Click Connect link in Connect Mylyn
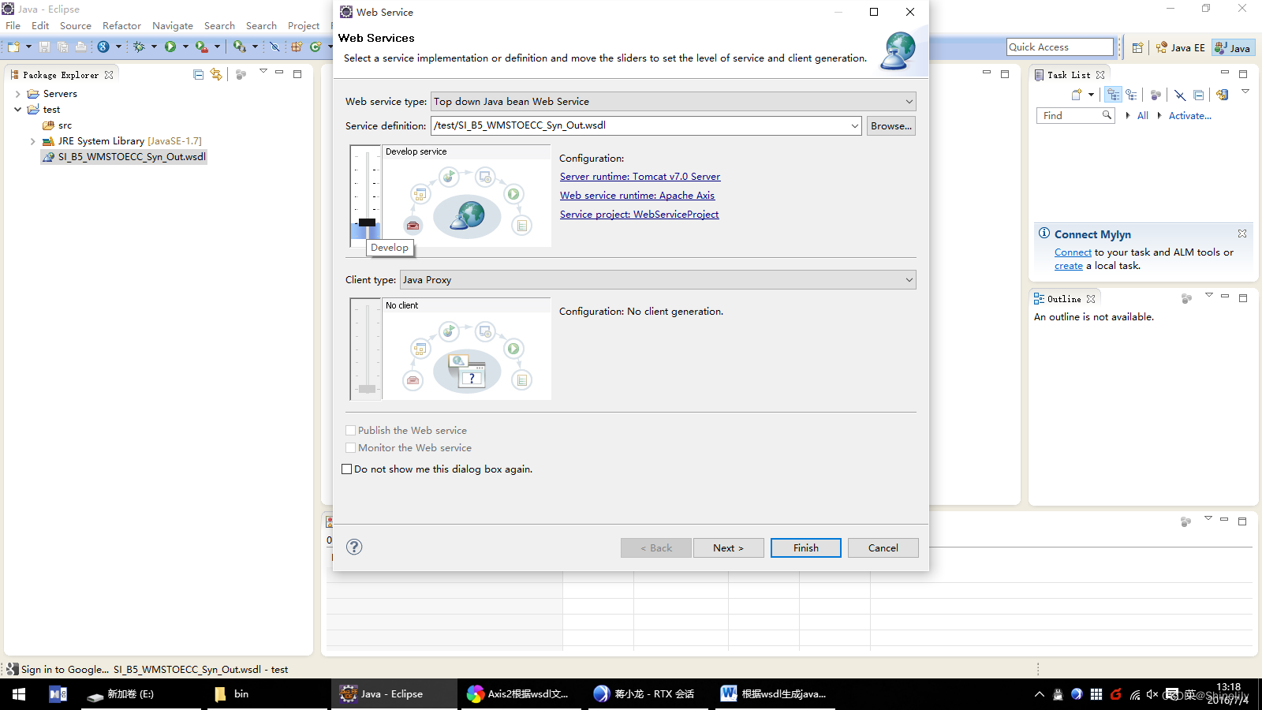The height and width of the screenshot is (710, 1262). click(x=1073, y=252)
